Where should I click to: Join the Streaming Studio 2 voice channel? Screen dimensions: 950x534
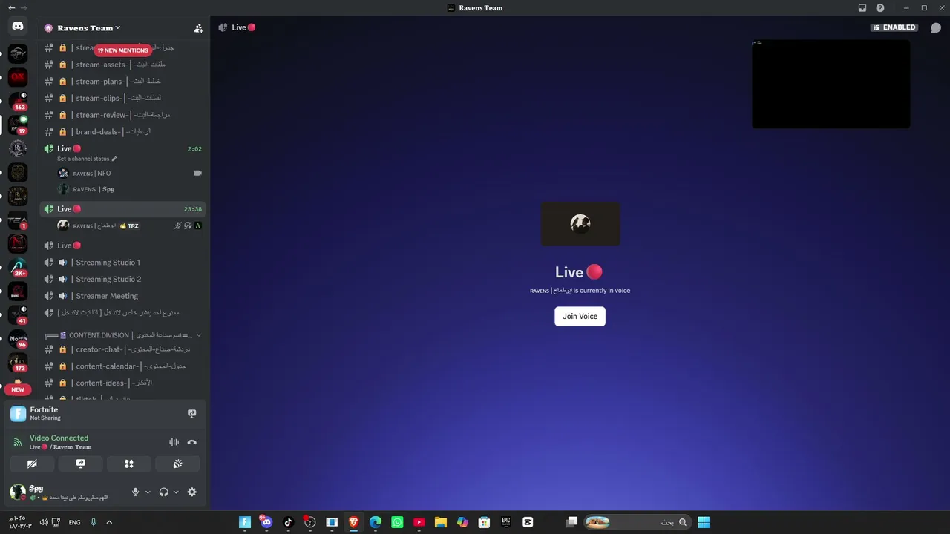(122, 279)
